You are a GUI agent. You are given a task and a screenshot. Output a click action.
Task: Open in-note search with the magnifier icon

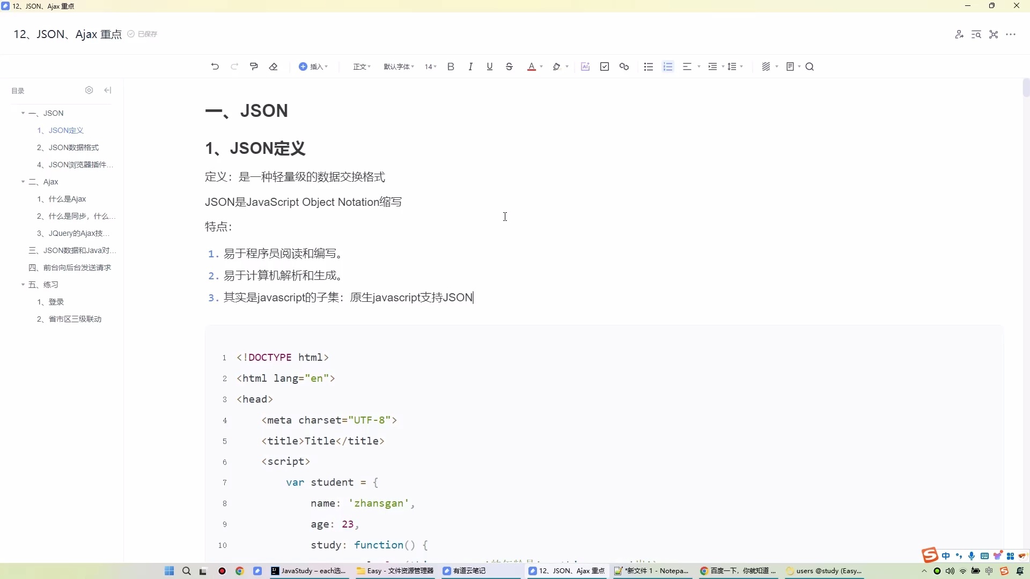coord(810,66)
